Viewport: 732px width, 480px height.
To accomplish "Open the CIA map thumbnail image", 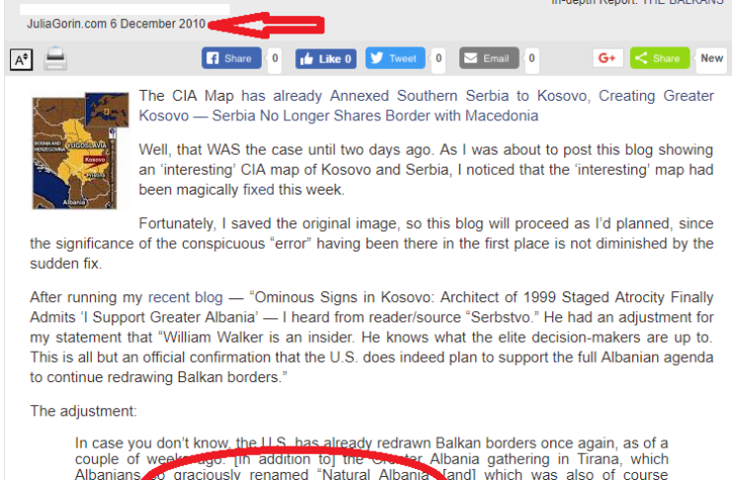I will pyautogui.click(x=80, y=150).
